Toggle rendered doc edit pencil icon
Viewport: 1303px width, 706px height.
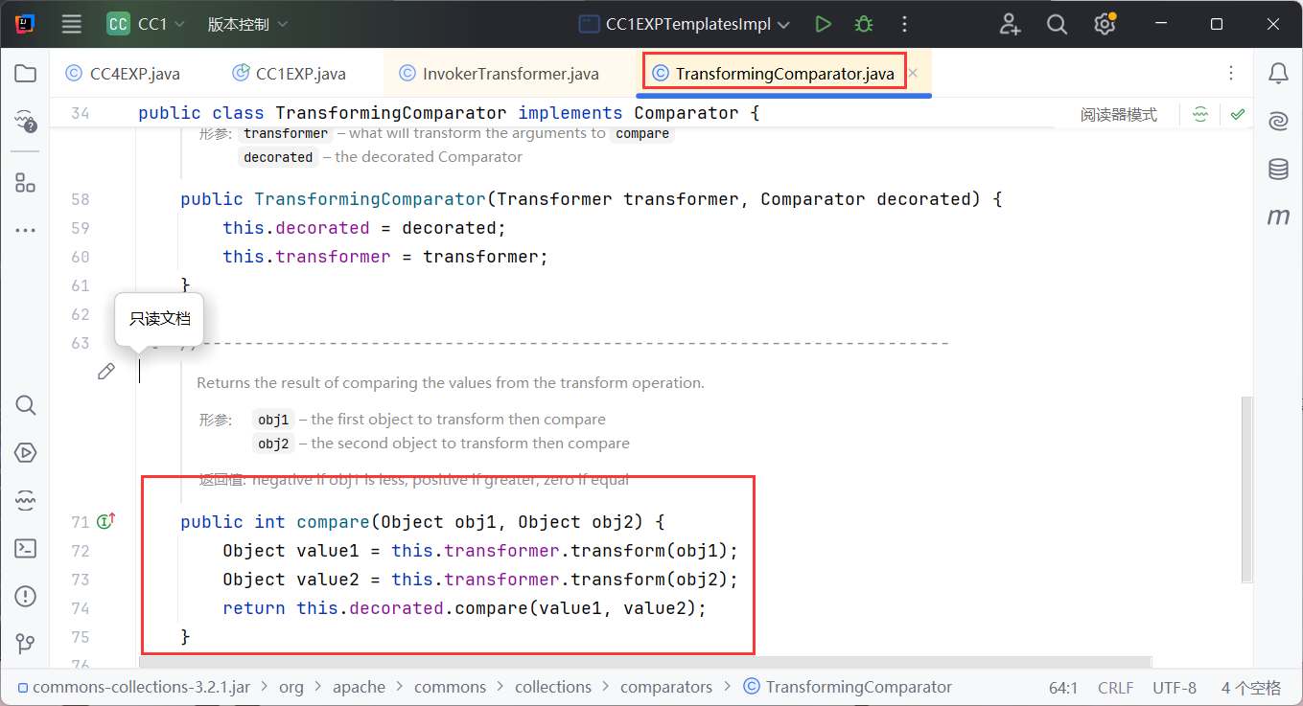pyautogui.click(x=106, y=372)
